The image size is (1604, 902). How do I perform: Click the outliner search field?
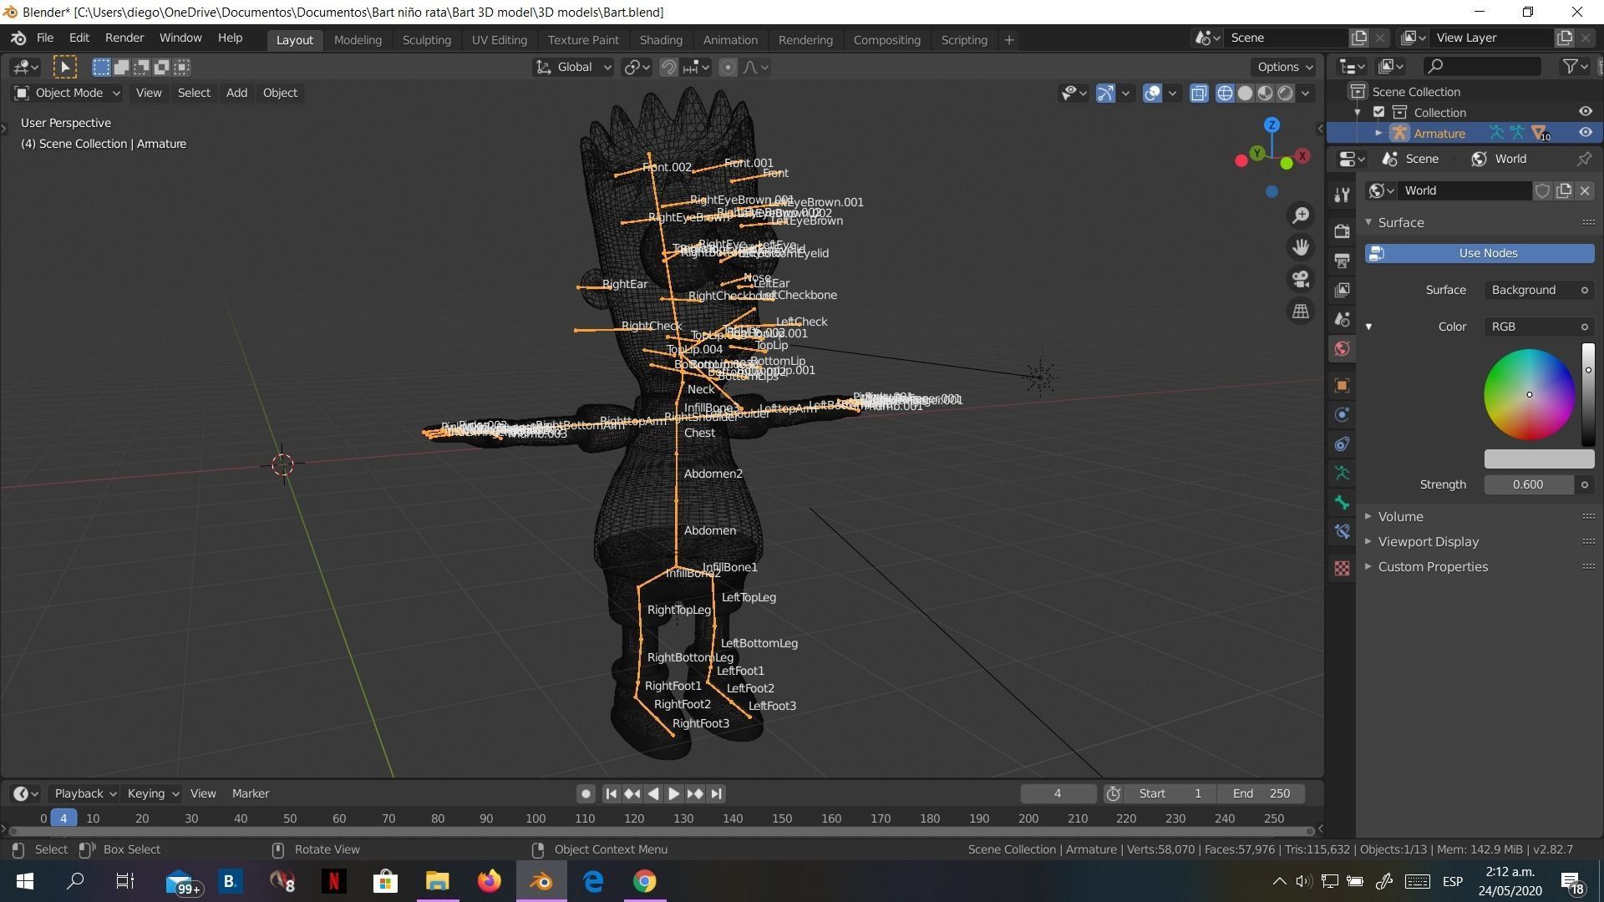(1483, 66)
